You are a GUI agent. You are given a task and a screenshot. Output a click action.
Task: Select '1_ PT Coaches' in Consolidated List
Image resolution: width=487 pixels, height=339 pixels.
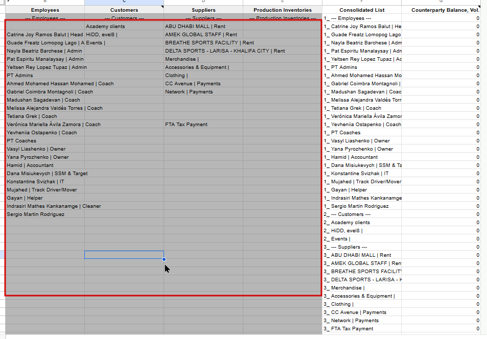tap(362, 133)
